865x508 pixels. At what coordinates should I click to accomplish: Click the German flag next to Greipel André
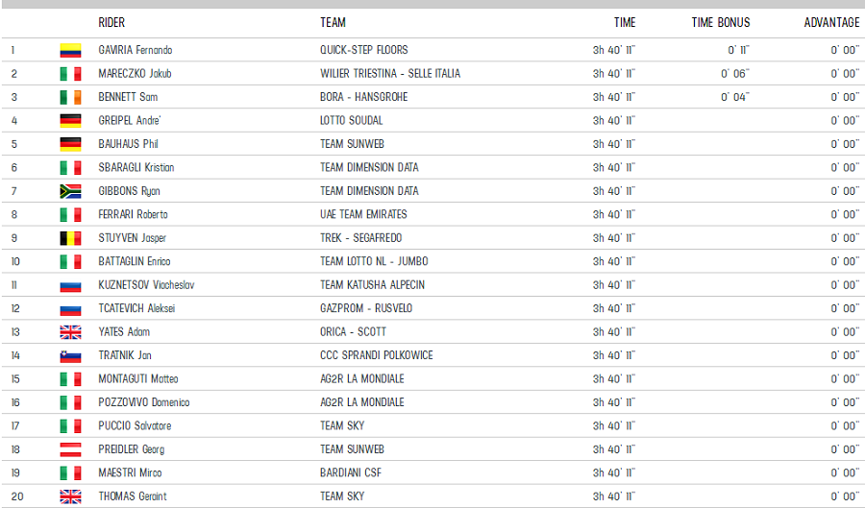(70, 121)
